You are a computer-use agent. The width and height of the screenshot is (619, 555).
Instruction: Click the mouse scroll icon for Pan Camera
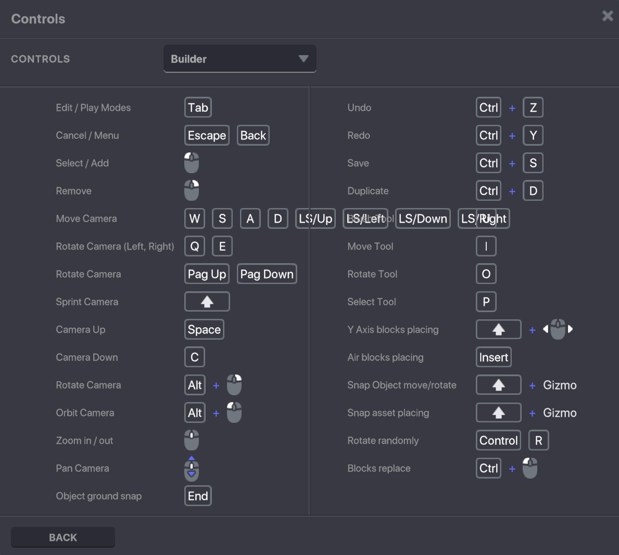click(x=192, y=468)
